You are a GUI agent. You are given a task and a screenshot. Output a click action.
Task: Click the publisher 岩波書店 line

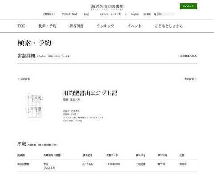click(x=71, y=111)
